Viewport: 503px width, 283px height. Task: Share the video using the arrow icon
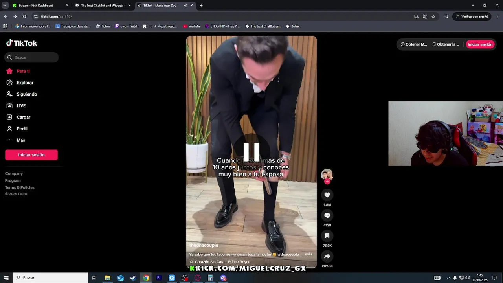[327, 256]
